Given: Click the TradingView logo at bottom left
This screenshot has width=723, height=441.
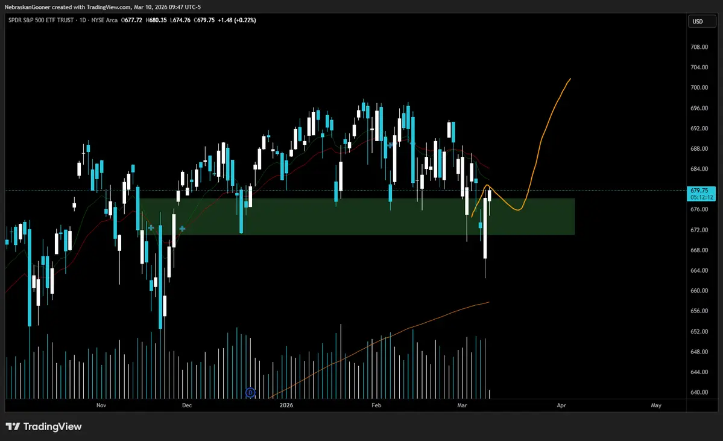Looking at the screenshot, I should tap(43, 427).
